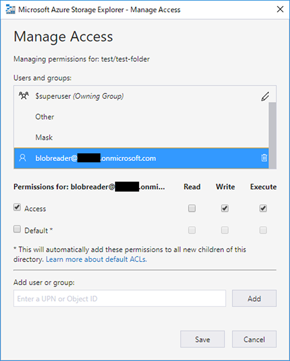This screenshot has height=361, width=290.
Task: Enable the Default ACL checkbox
Action: [x=17, y=229]
